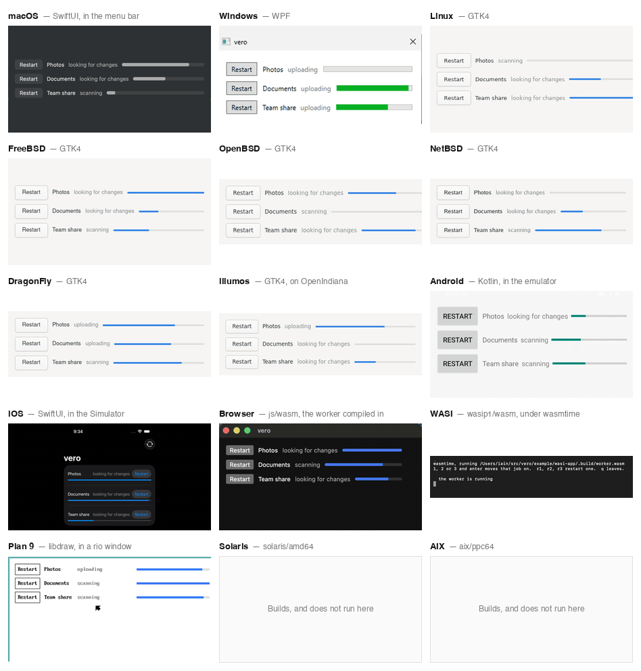Image resolution: width=641 pixels, height=671 pixels.
Task: Tap the Wi-Fi icon in iOS status bar
Action: click(x=139, y=432)
